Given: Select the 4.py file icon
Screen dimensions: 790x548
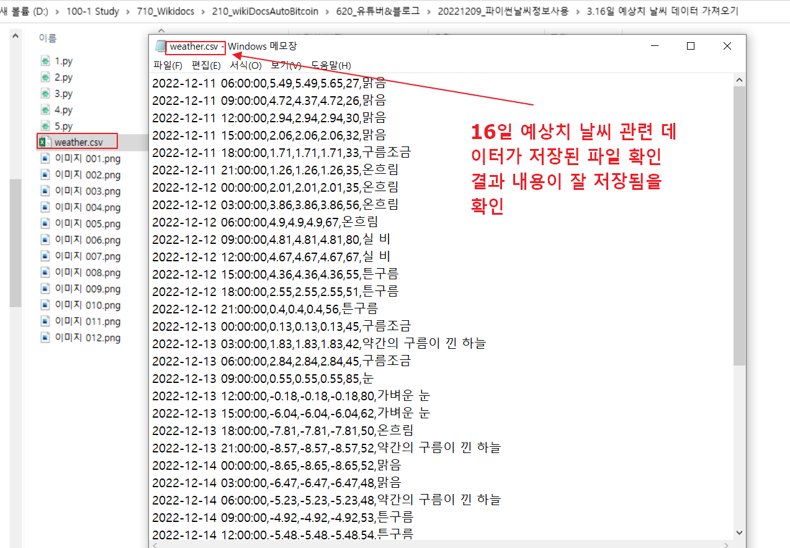Looking at the screenshot, I should tap(45, 109).
